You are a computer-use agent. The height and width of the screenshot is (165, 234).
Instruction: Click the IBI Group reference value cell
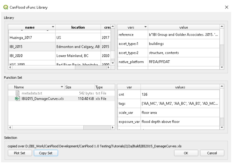click(184, 34)
